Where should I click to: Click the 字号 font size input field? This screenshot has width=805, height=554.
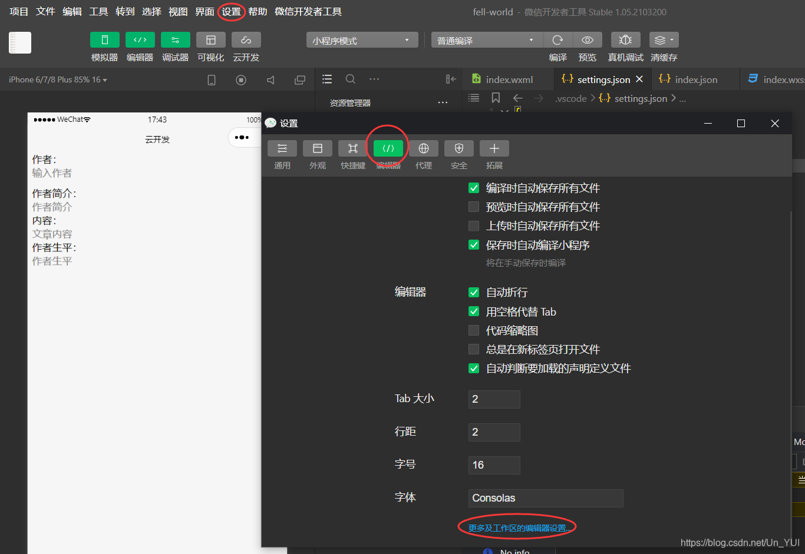point(494,465)
